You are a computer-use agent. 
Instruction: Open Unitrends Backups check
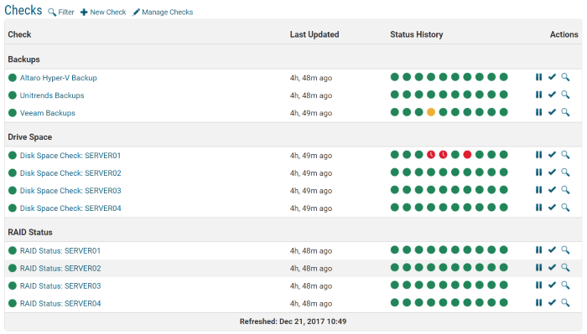pos(52,95)
